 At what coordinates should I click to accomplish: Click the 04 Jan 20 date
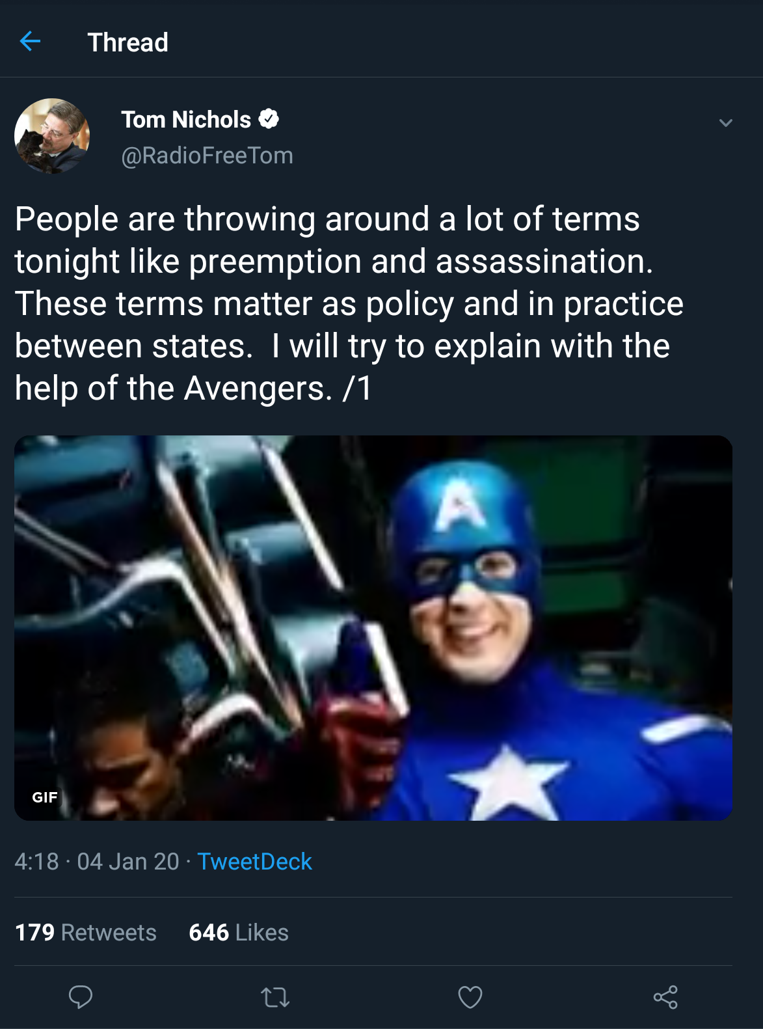click(x=128, y=862)
